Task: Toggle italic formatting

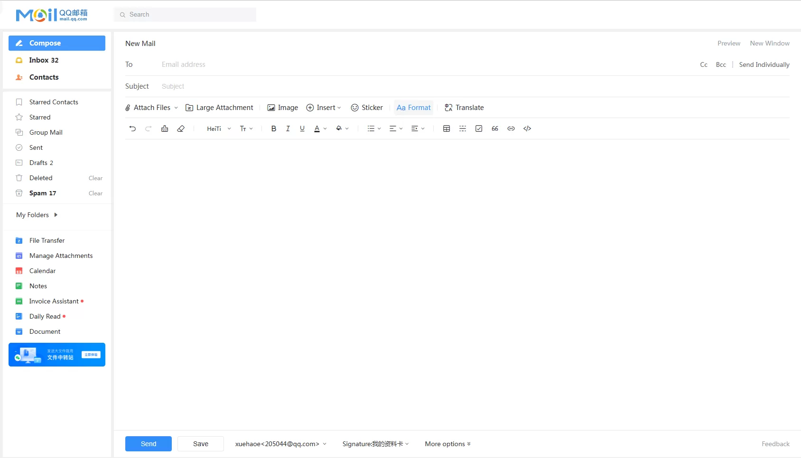Action: pyautogui.click(x=288, y=128)
